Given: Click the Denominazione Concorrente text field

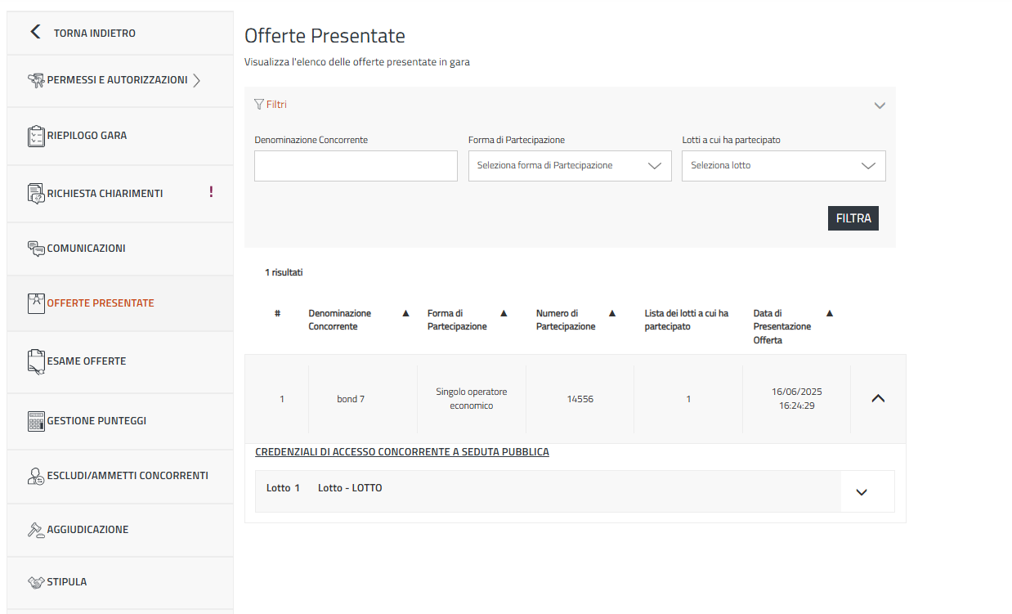Looking at the screenshot, I should pyautogui.click(x=356, y=166).
